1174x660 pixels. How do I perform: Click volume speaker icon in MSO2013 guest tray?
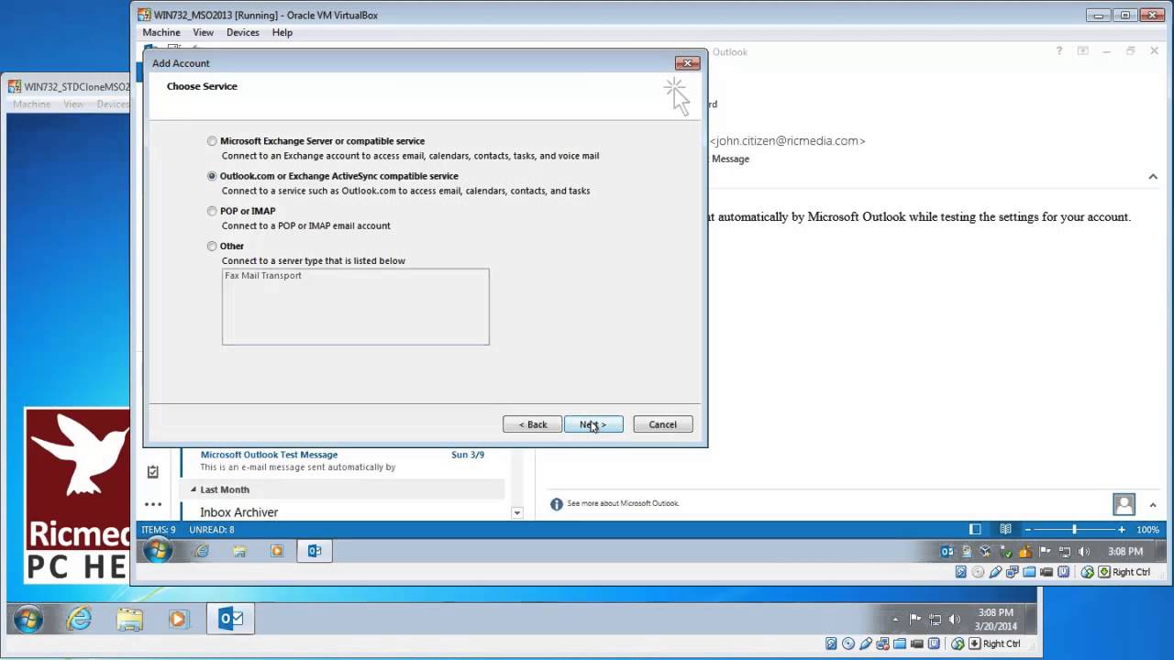point(1084,552)
